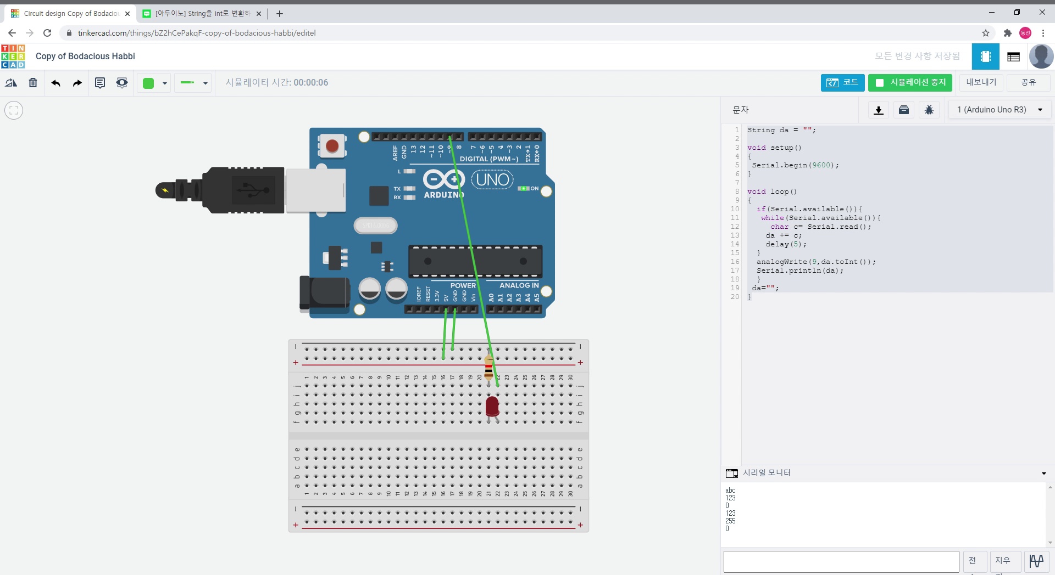Collapse the serial monitor panel
1055x575 pixels.
click(1043, 473)
